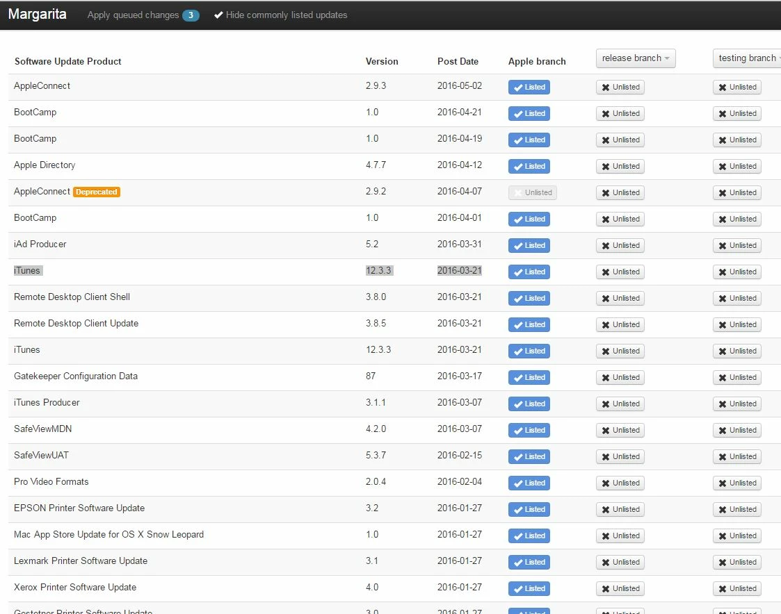List Pro Video Formats in testing branch

point(736,483)
